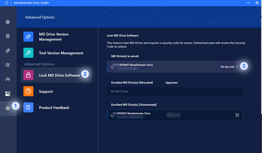262x153 pixels.
Task: Open Product Feedback entry
Action: point(54,108)
